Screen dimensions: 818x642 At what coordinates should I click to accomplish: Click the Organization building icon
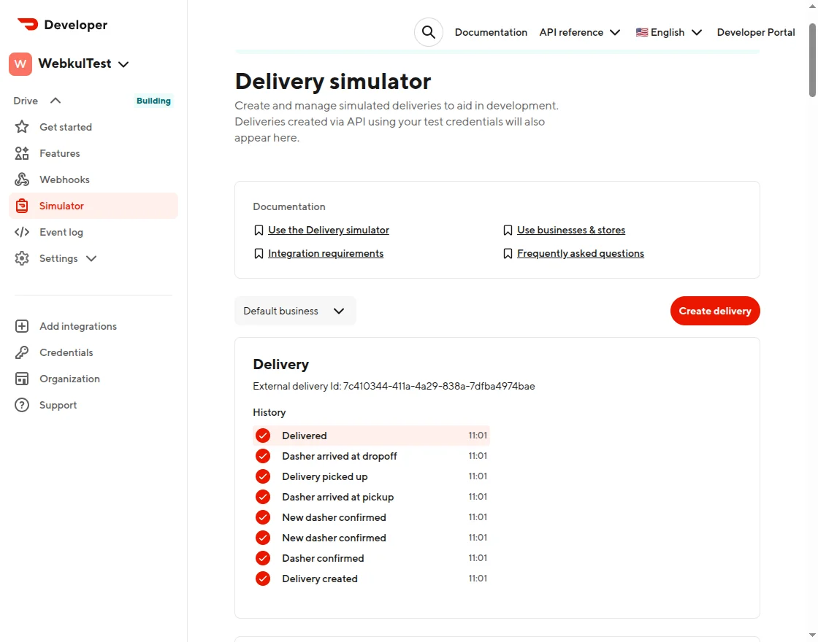pos(22,379)
